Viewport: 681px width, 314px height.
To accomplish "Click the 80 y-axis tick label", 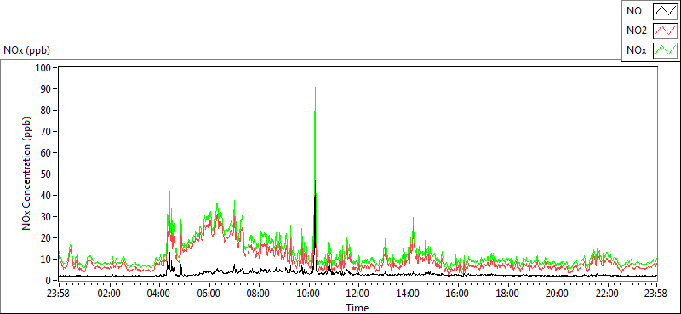I will coord(47,111).
